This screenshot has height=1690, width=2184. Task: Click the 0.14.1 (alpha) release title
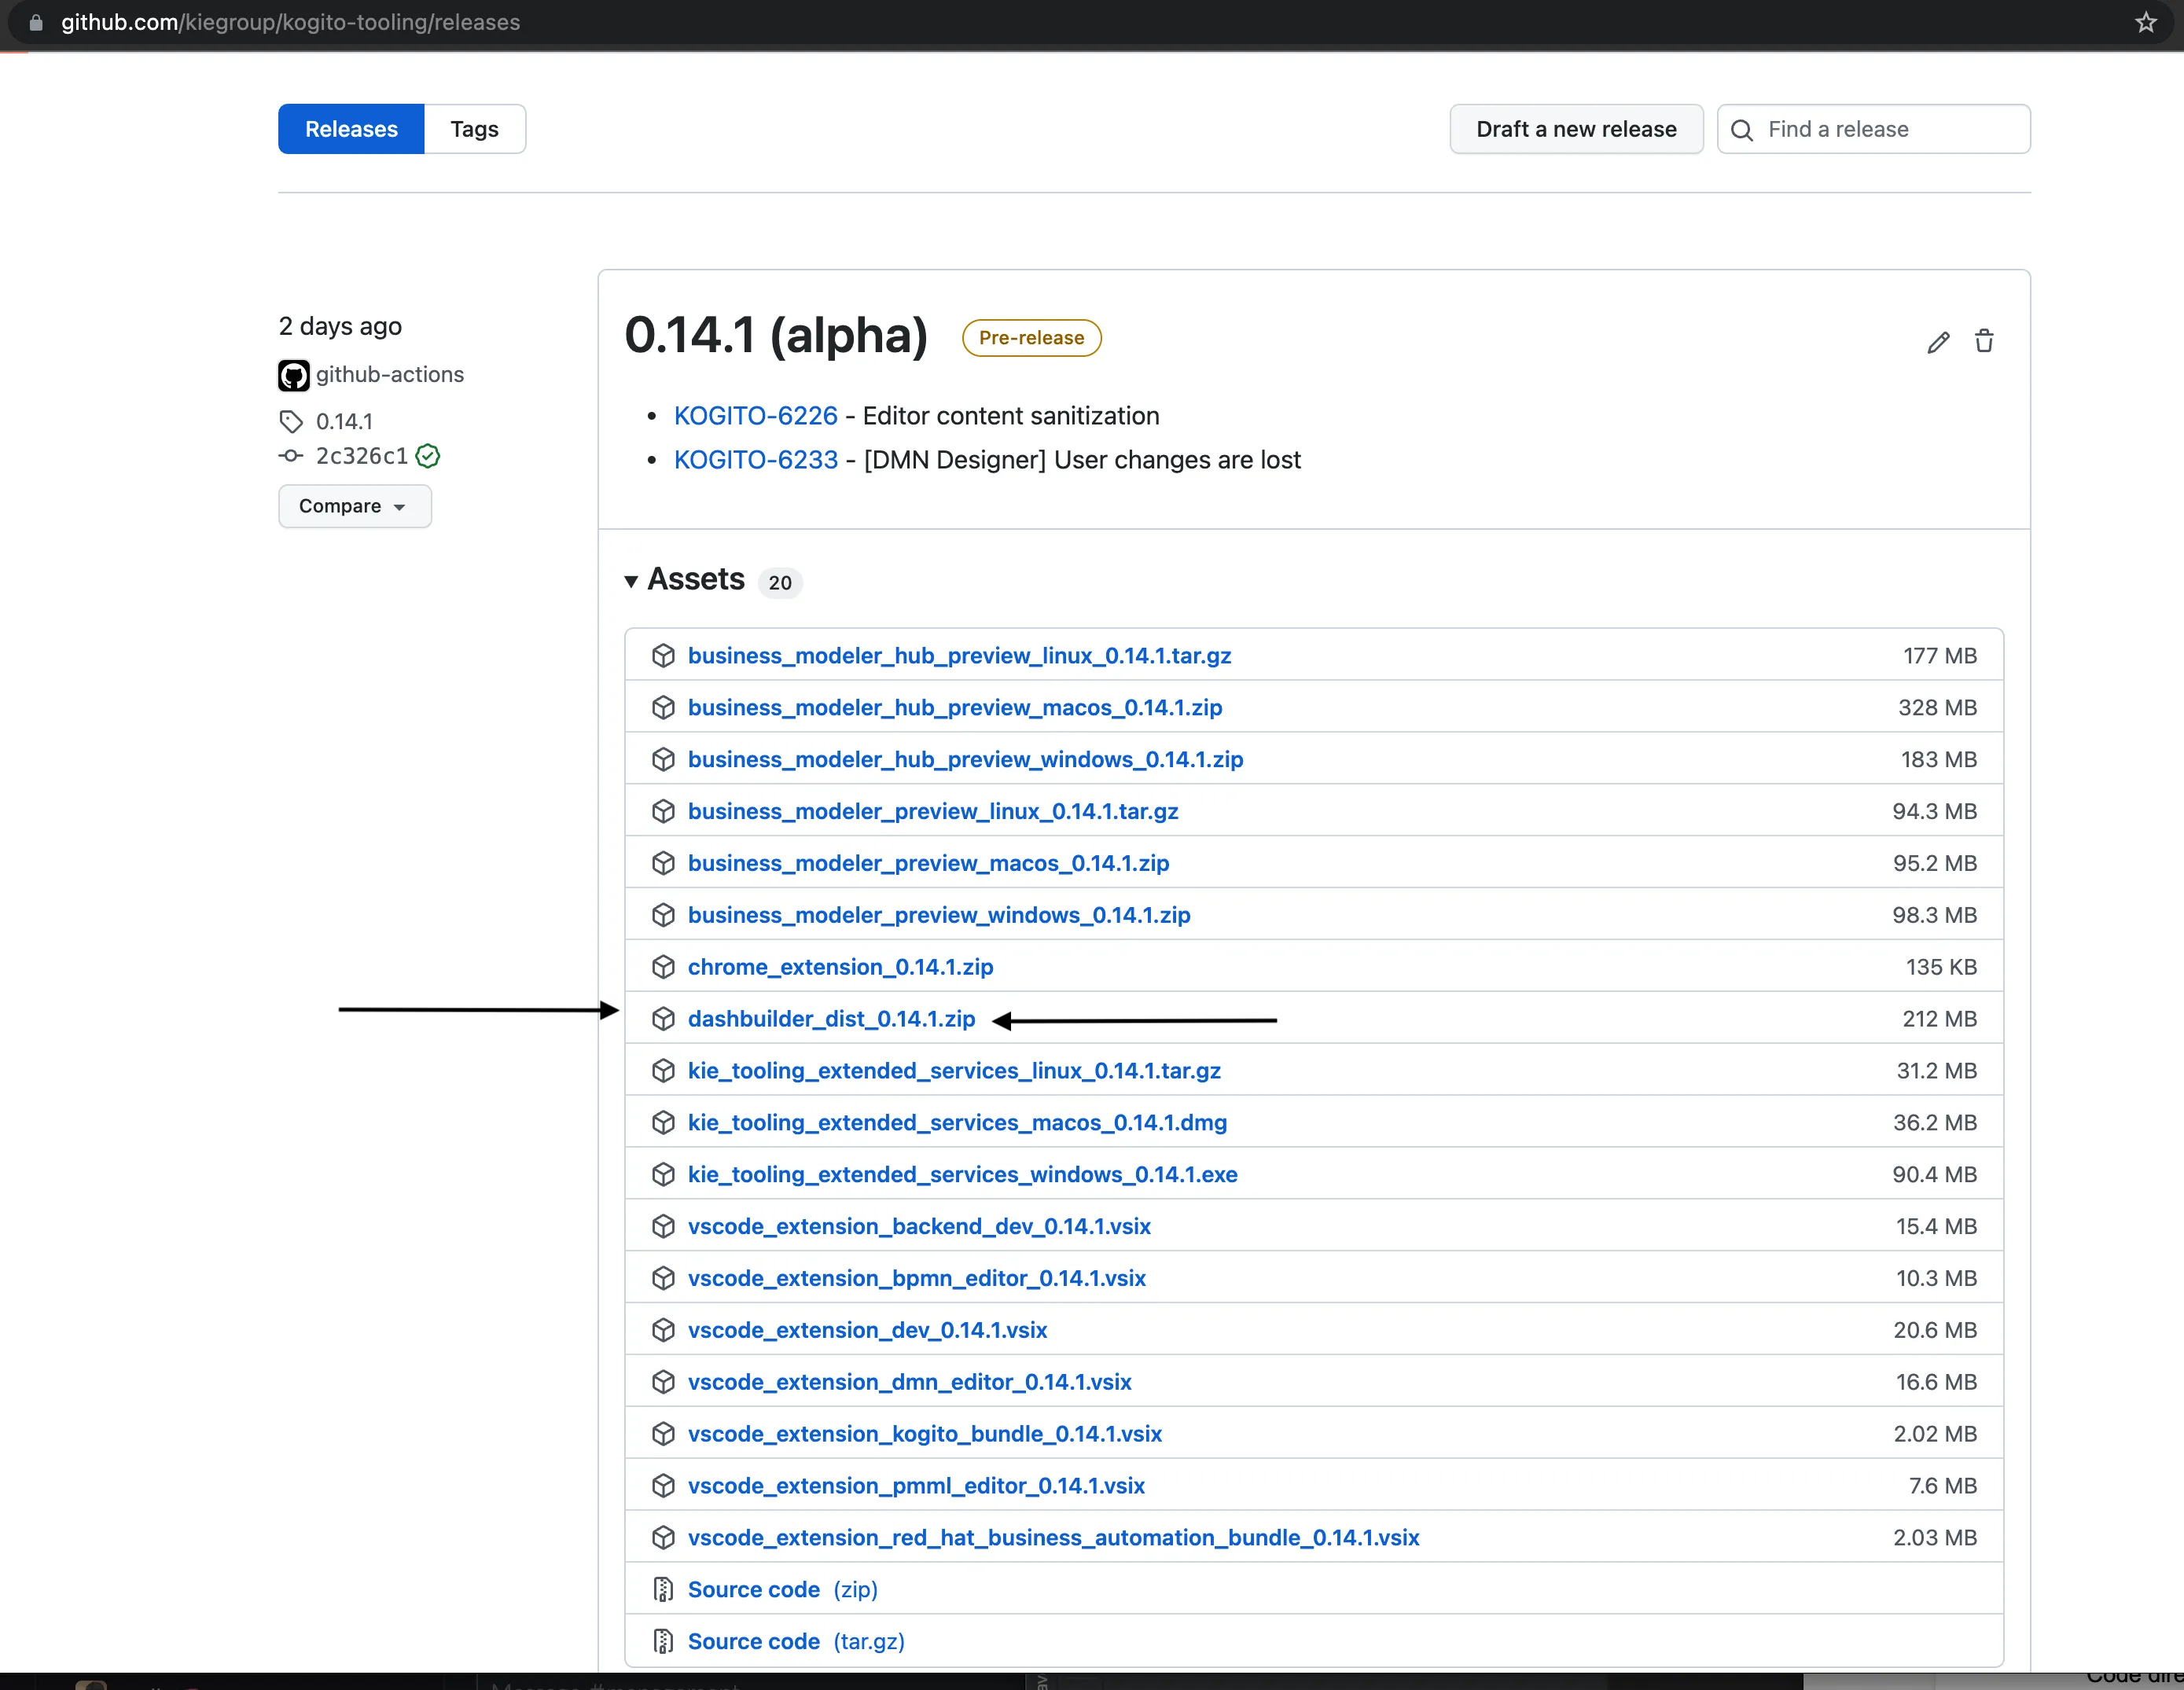point(776,335)
